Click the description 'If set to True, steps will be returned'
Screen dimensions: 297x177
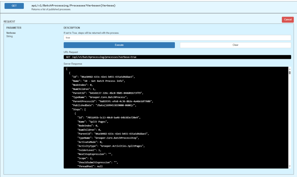pyautogui.click(x=91, y=33)
